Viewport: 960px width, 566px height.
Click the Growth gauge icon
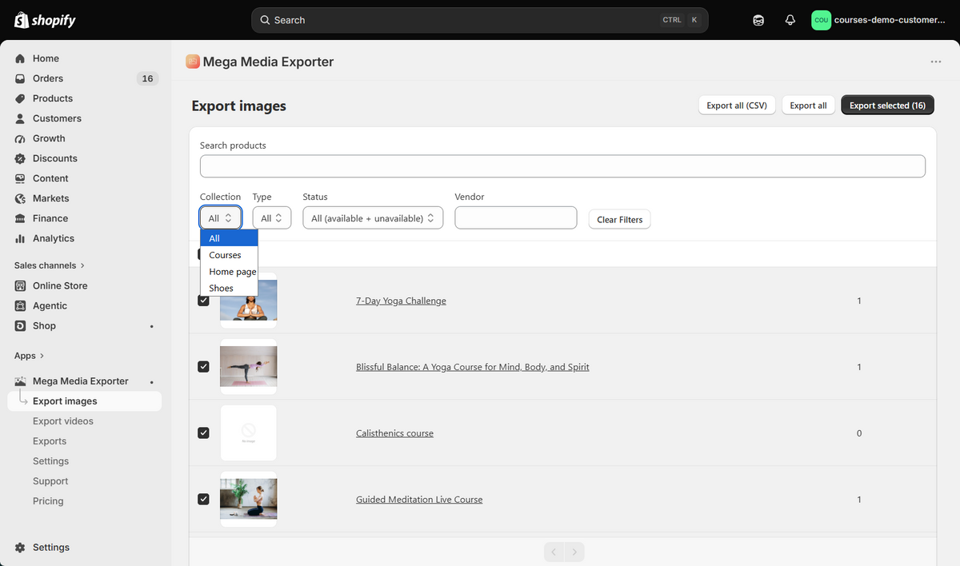tap(20, 138)
